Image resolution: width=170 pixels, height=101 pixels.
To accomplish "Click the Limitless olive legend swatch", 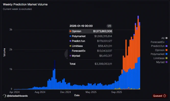I will click(x=166, y=58).
